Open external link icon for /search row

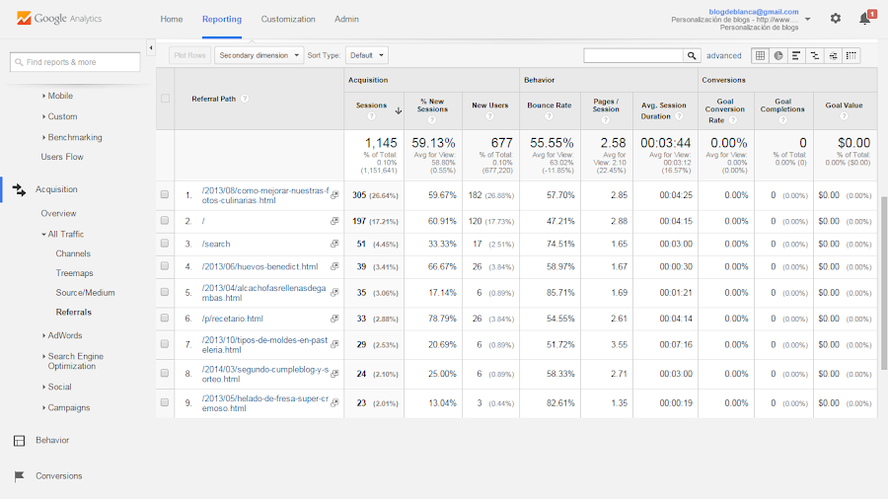[334, 244]
